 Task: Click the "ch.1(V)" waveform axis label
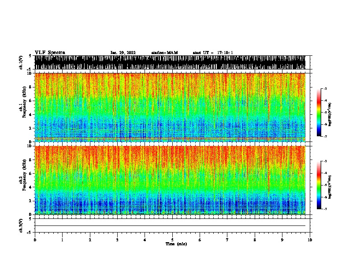point(21,62)
